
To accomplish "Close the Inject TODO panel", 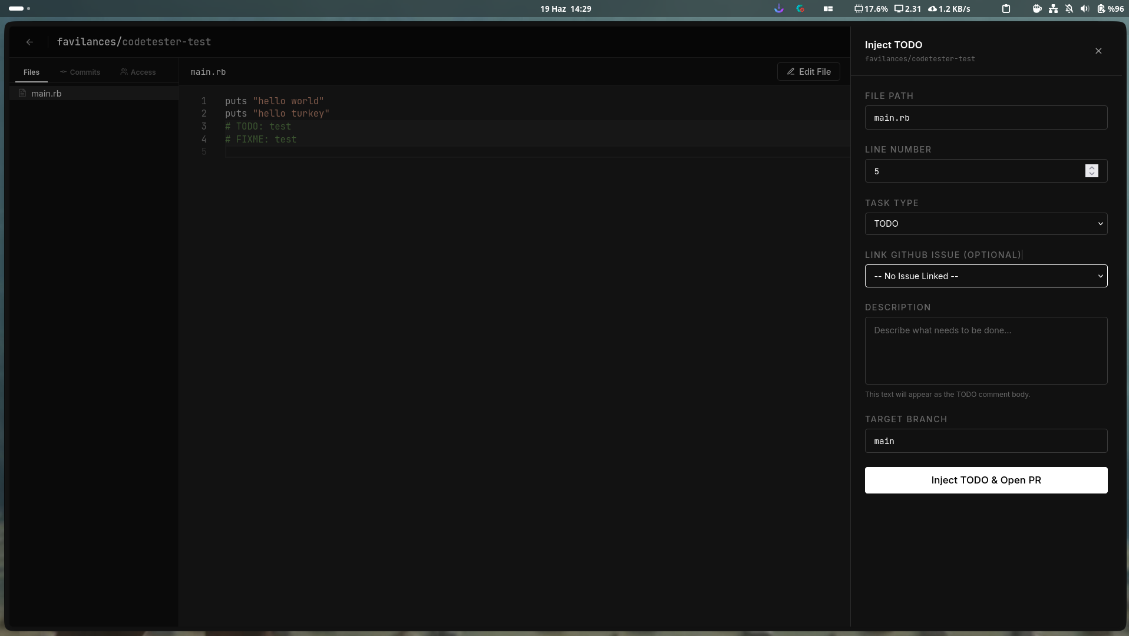I will click(1098, 51).
